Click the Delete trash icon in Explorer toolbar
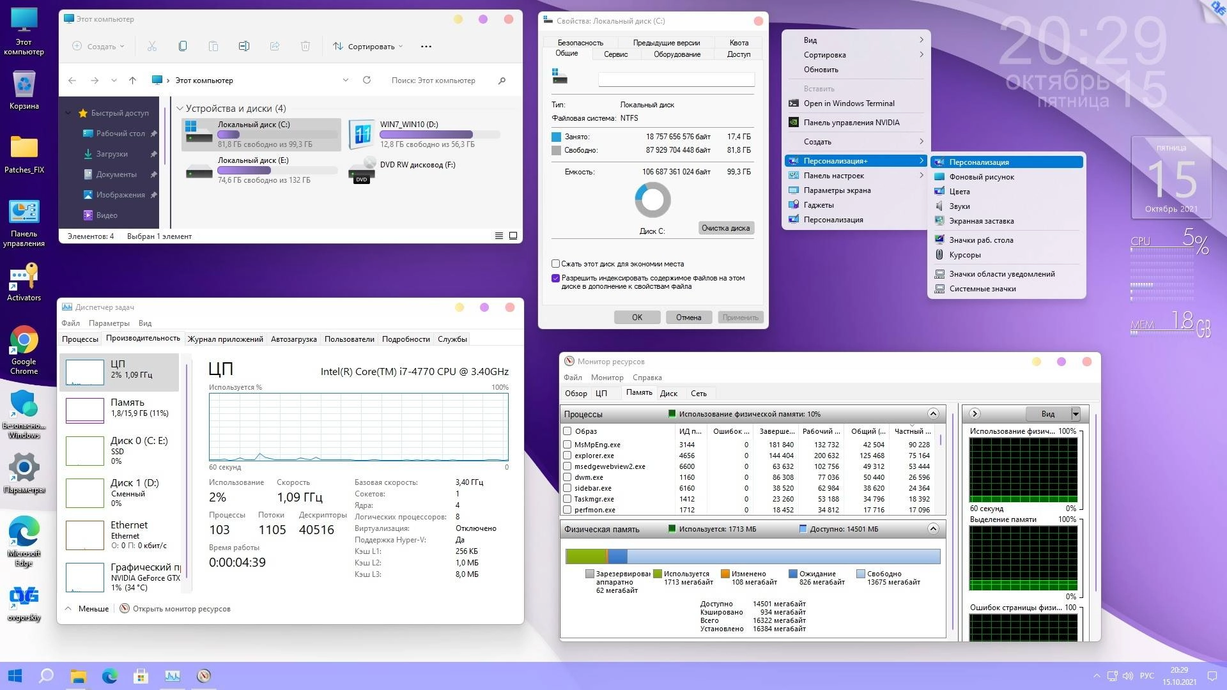 (305, 46)
